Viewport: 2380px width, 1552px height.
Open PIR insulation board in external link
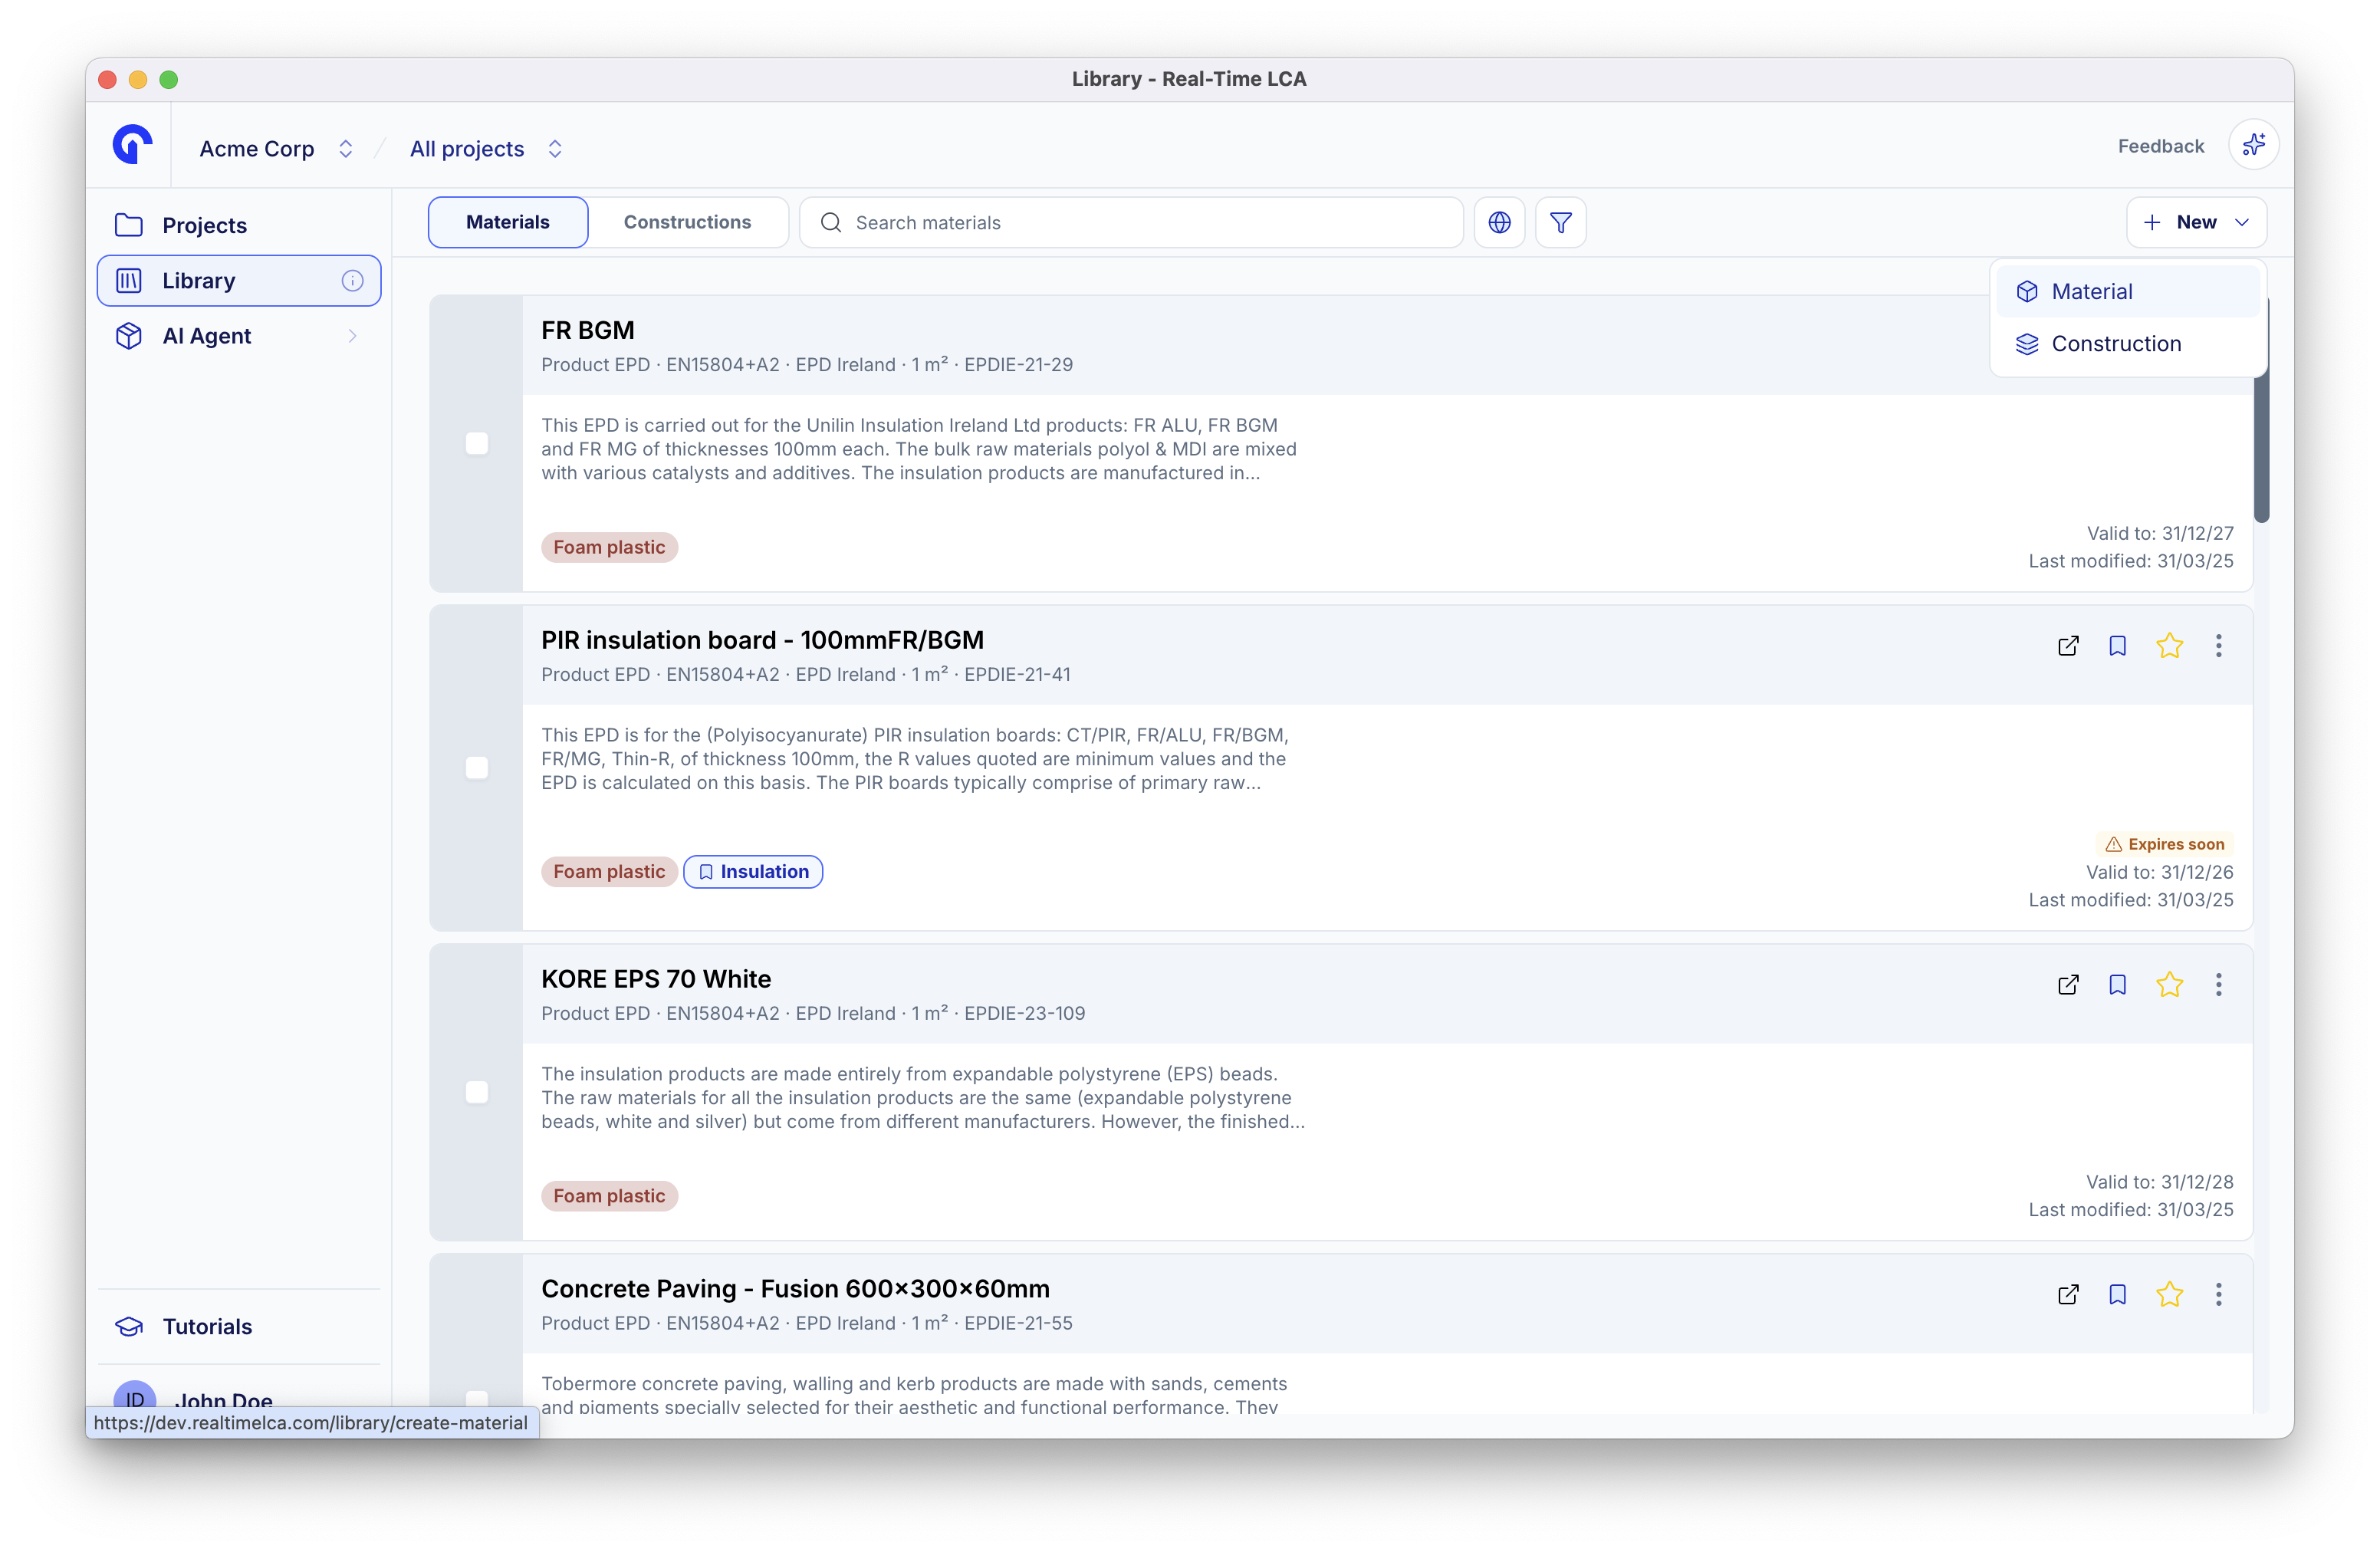[2068, 646]
